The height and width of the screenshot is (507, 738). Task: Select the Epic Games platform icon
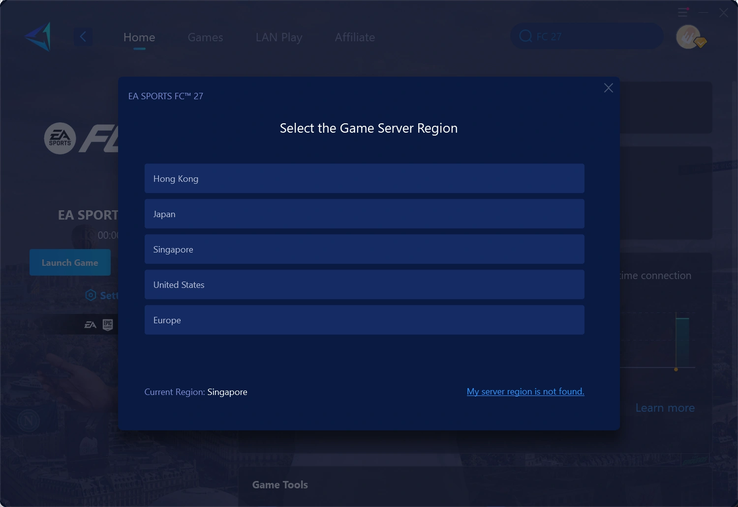[x=108, y=325]
